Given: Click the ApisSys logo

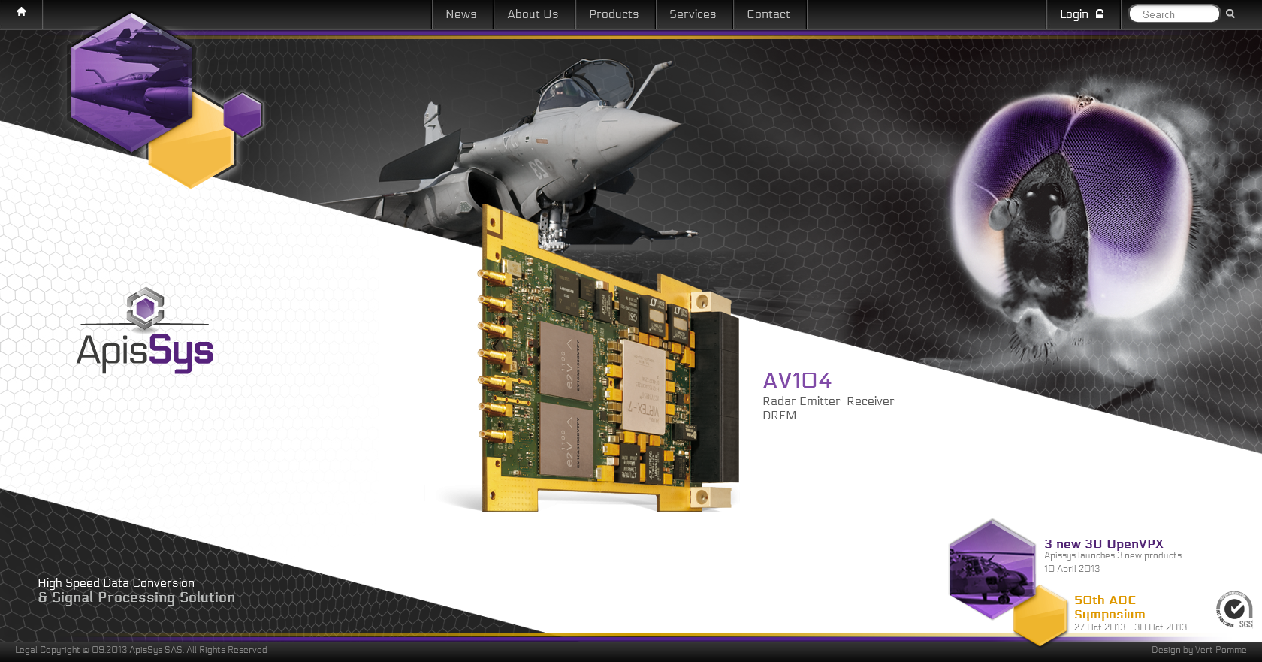Looking at the screenshot, I should (145, 330).
